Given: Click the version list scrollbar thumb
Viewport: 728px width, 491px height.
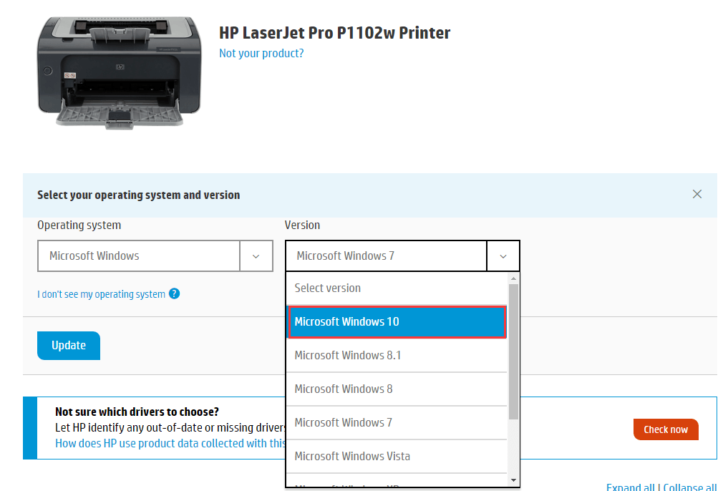Looking at the screenshot, I should tap(513, 351).
